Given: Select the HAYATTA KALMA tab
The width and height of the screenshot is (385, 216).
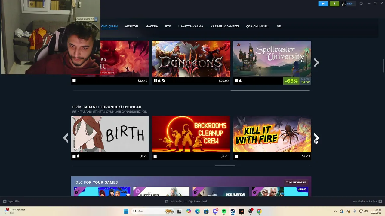Looking at the screenshot, I should (191, 26).
